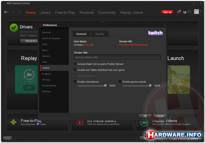Image resolution: width=205 pixels, height=143 pixels.
Task: Select Chat preferences
Action: pos(54,44)
